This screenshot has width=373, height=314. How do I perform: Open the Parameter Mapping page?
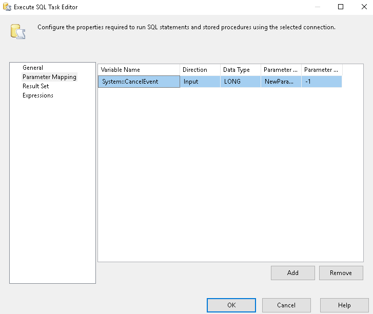[49, 77]
